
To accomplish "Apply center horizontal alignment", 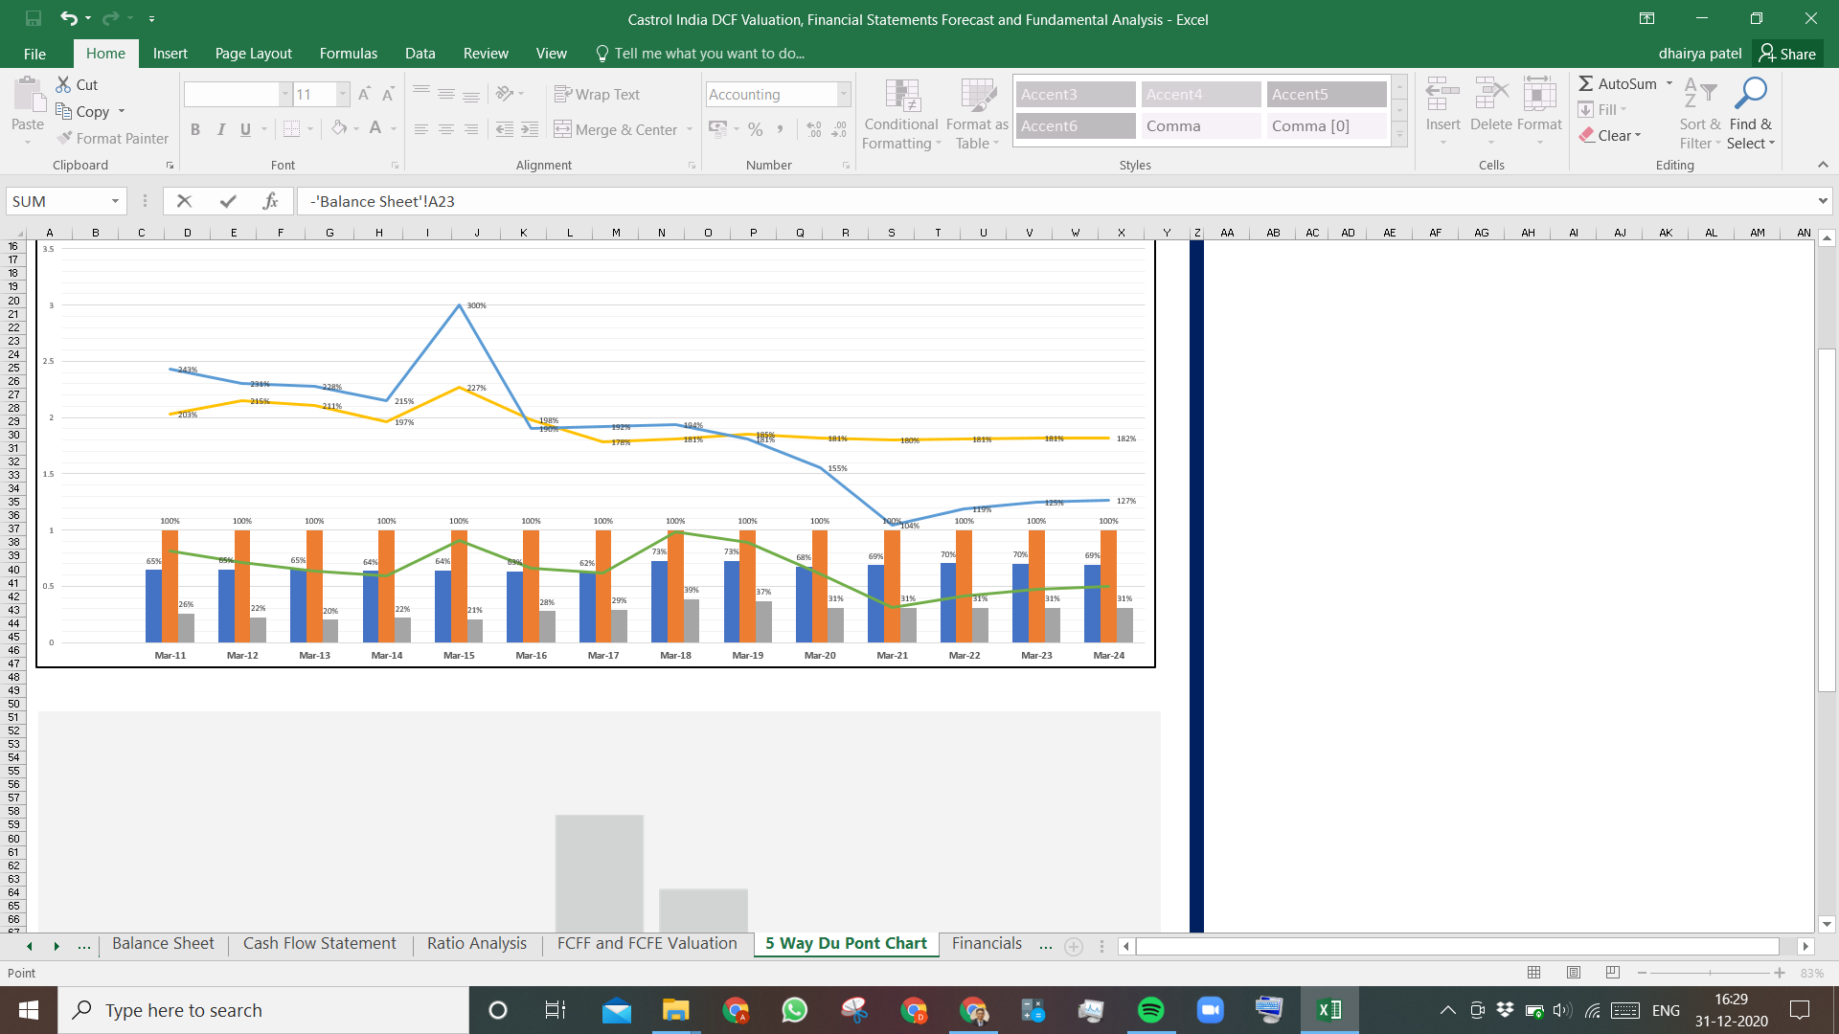I will [446, 129].
